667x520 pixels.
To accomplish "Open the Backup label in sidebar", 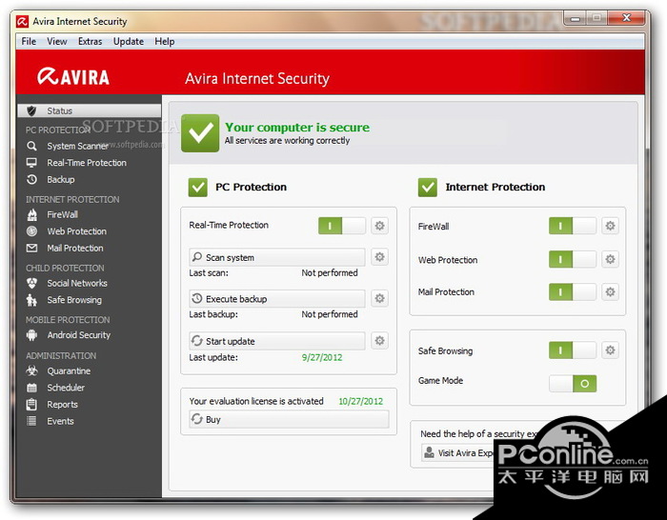I will (61, 179).
